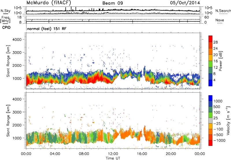Click the -1000 tick on Velocity colorbar

[219, 140]
